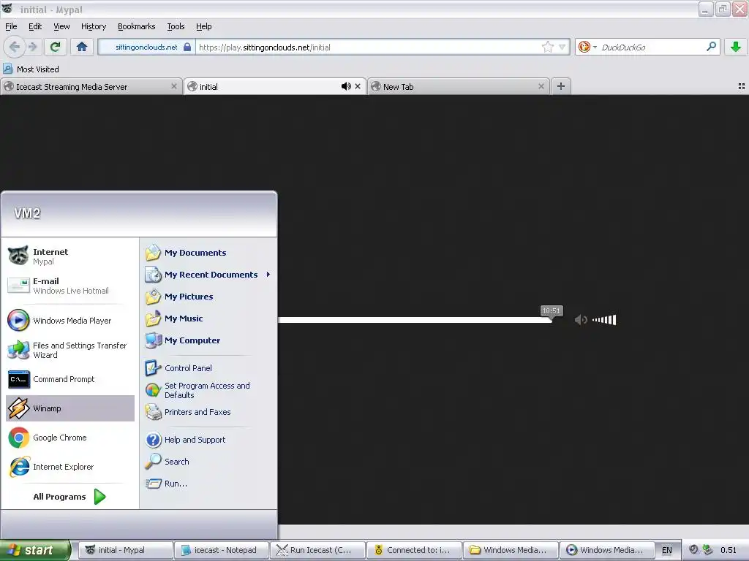Switch to the New Tab tab
The height and width of the screenshot is (561, 749).
[458, 86]
